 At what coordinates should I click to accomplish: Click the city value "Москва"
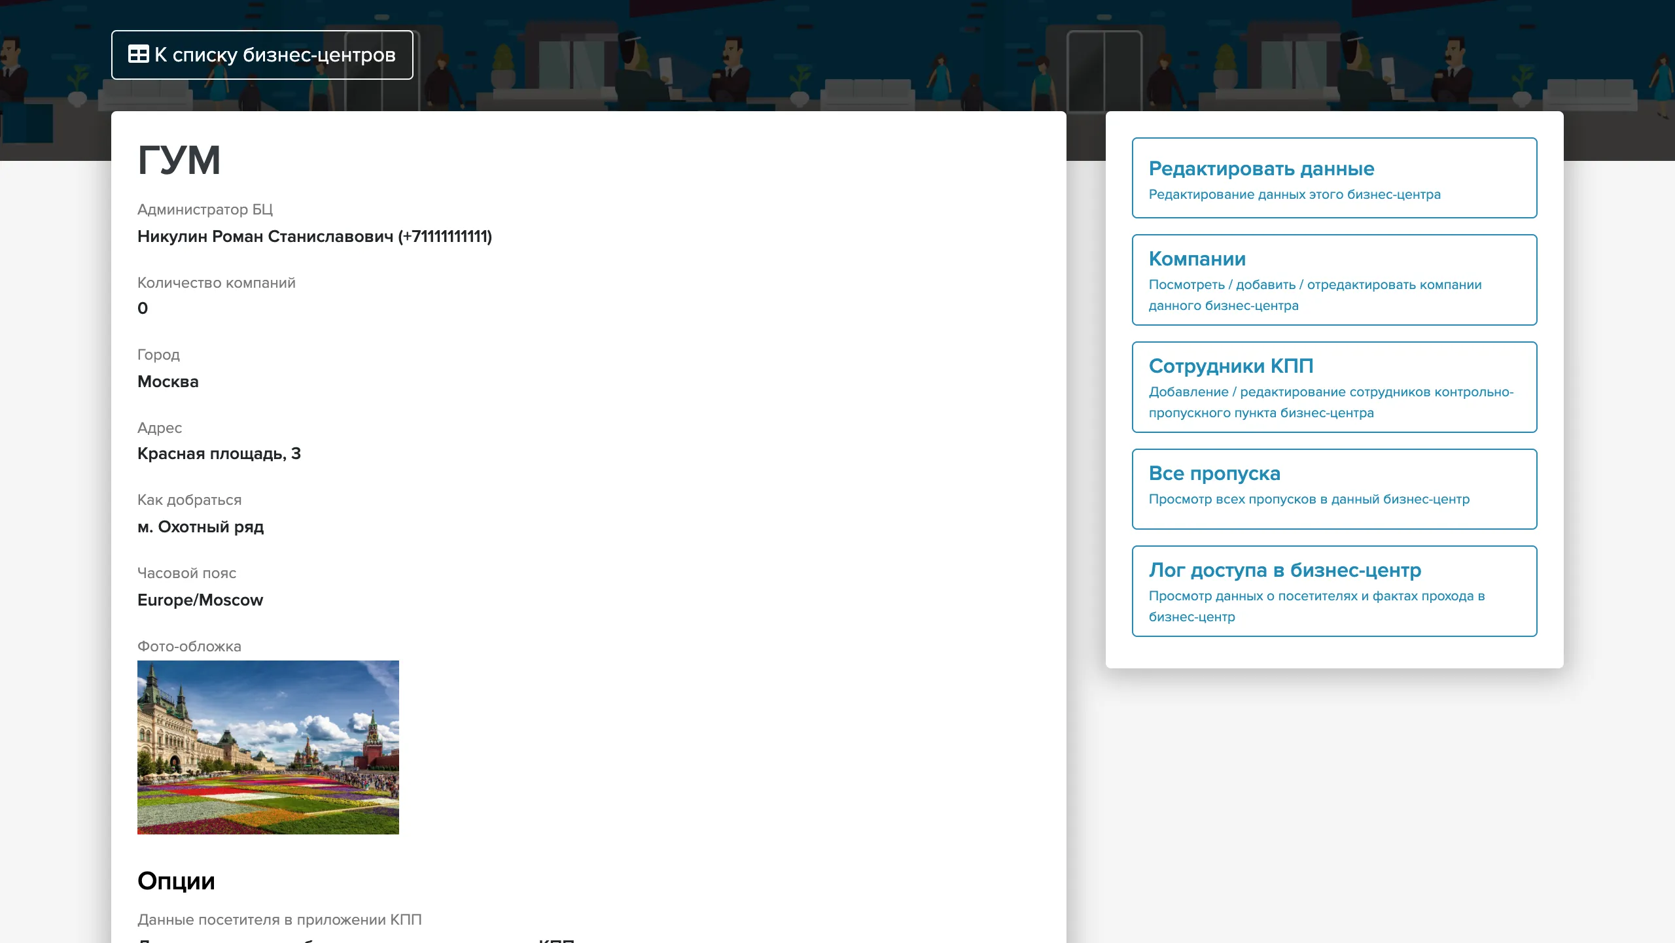(167, 381)
